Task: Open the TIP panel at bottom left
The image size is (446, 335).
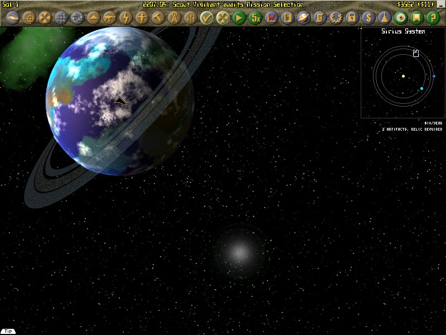Action: coord(8,331)
